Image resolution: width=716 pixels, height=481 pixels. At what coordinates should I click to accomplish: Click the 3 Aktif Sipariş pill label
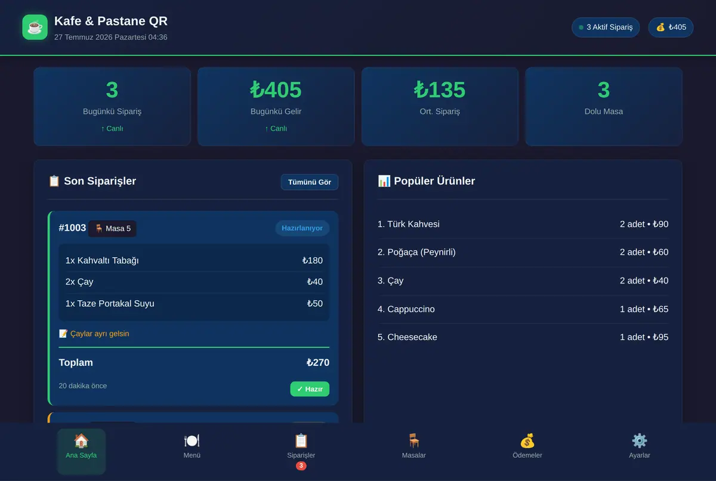tap(609, 27)
